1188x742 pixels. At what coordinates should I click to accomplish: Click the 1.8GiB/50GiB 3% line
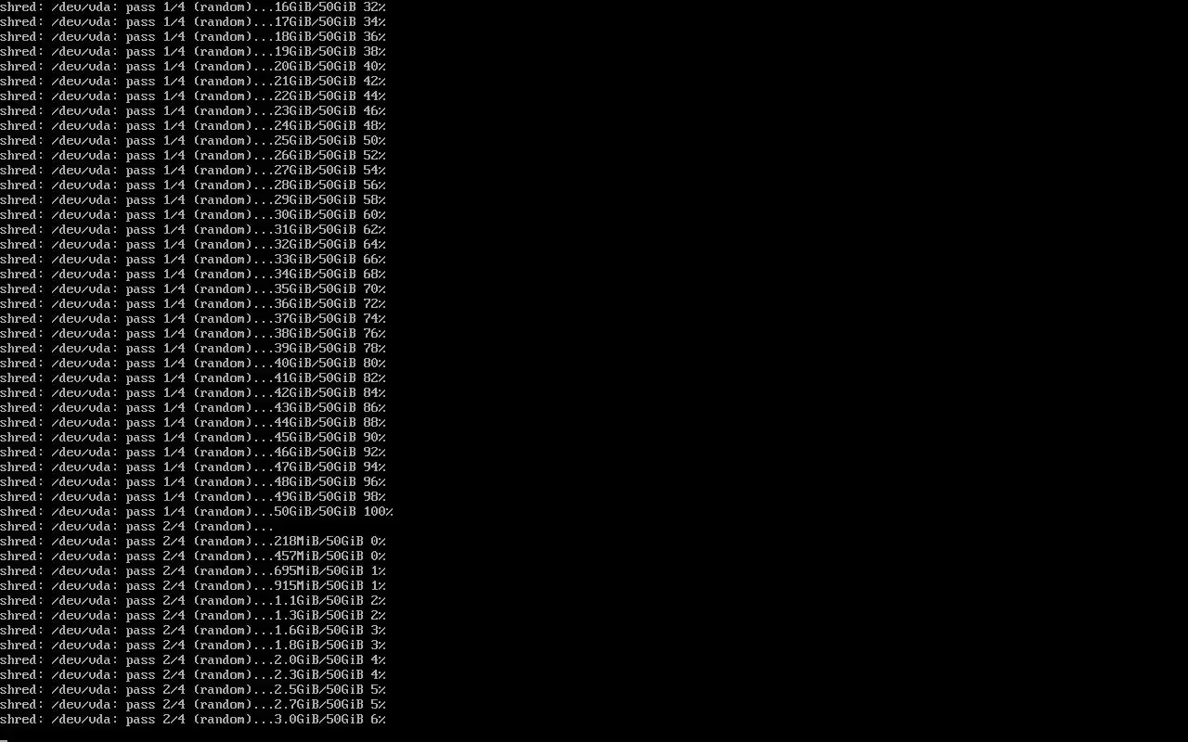tap(193, 645)
